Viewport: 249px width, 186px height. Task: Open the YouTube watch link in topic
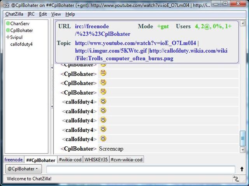pyautogui.click(x=135, y=43)
